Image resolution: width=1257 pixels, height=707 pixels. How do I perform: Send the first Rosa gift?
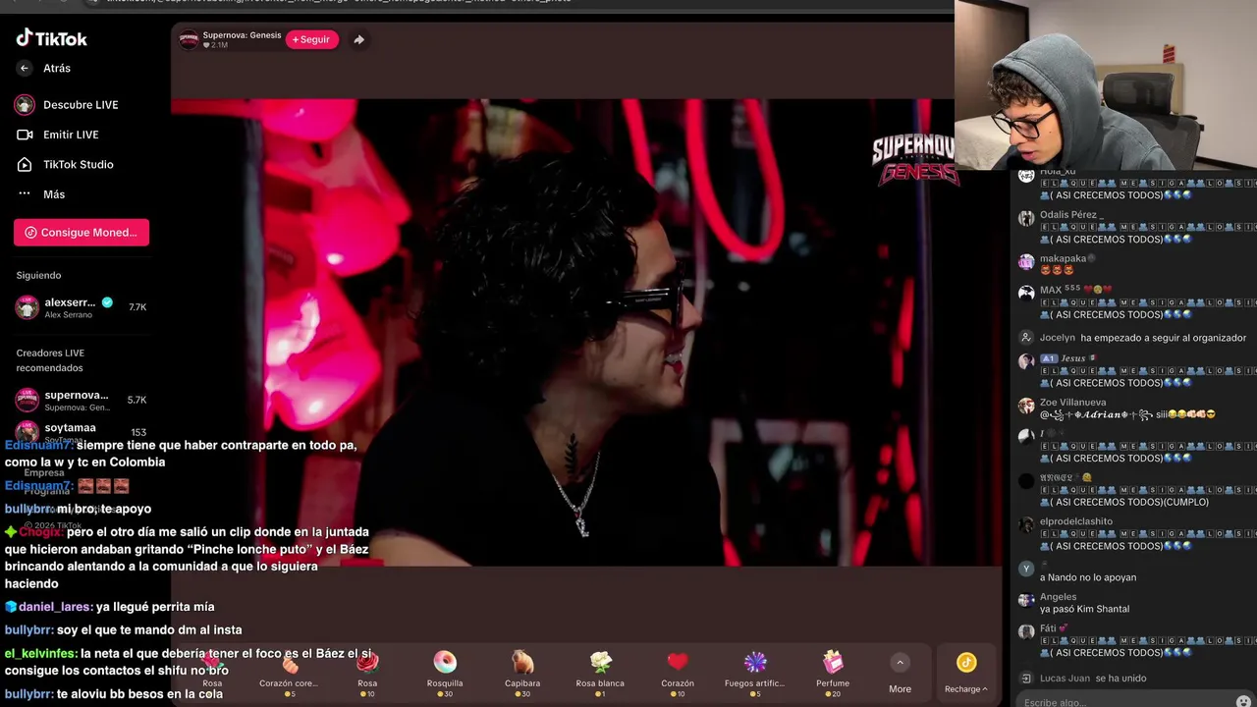tap(212, 673)
